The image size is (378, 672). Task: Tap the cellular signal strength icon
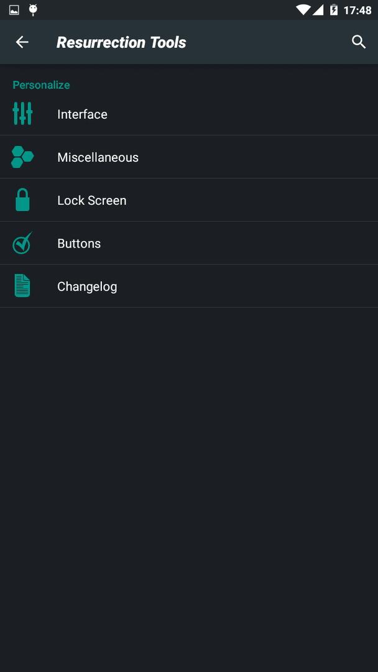[x=318, y=10]
